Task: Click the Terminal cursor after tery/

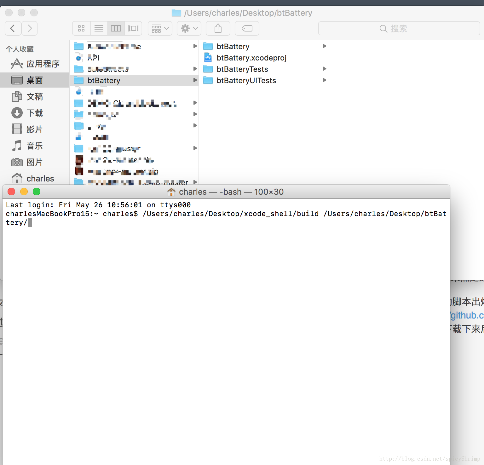Action: pos(30,223)
